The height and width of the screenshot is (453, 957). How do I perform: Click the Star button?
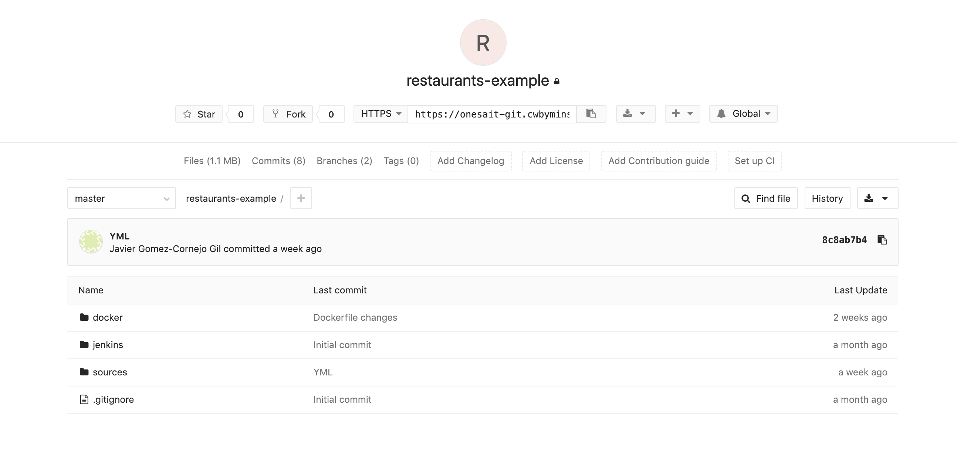[199, 114]
